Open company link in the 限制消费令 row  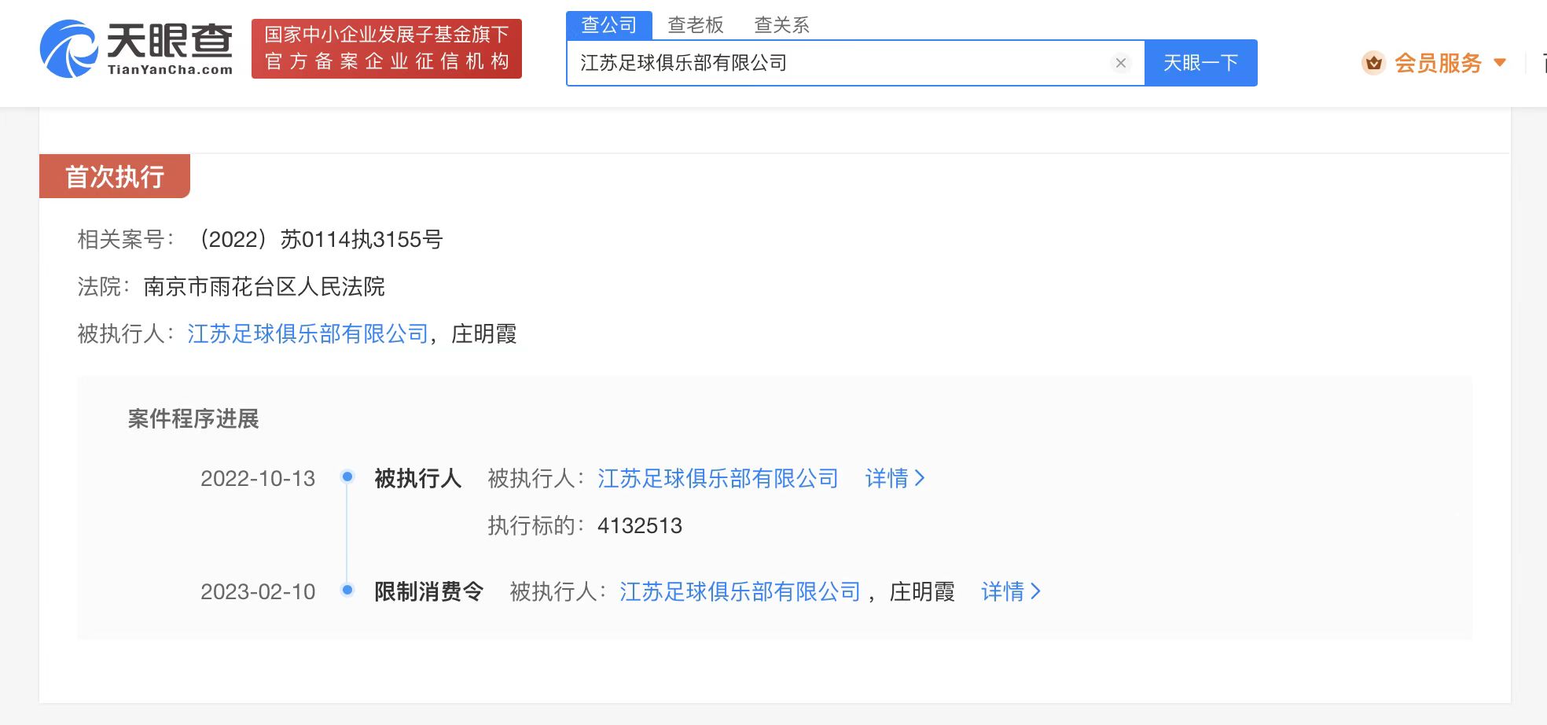(x=740, y=591)
